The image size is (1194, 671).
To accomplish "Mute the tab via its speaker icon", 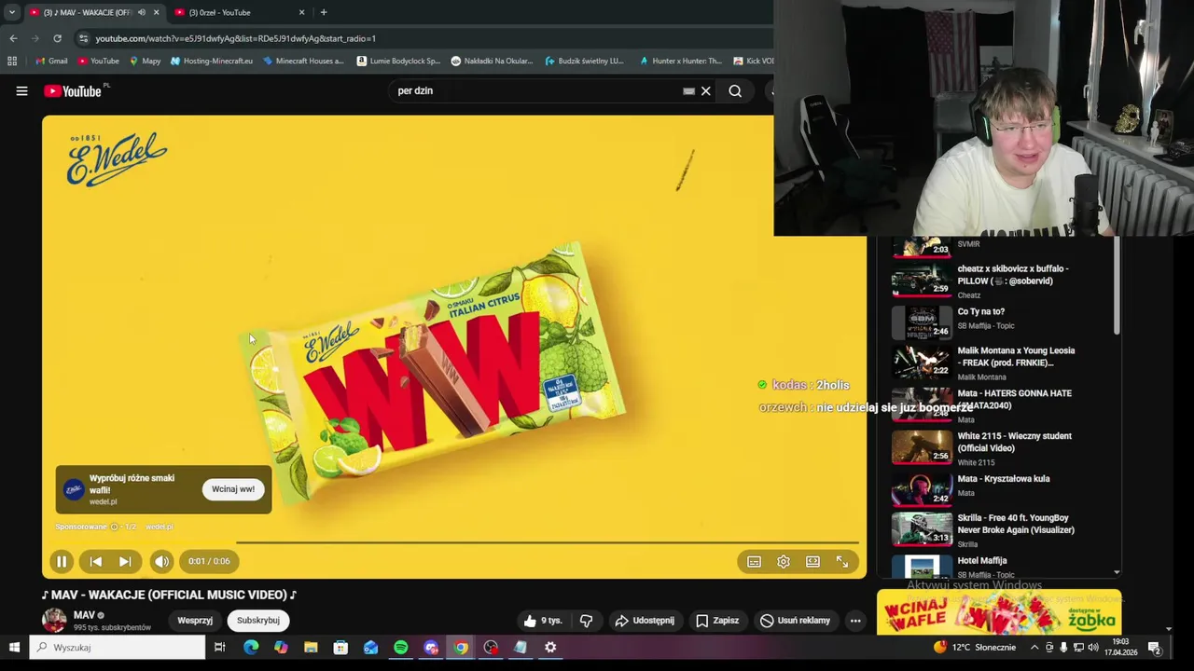I will [x=142, y=12].
